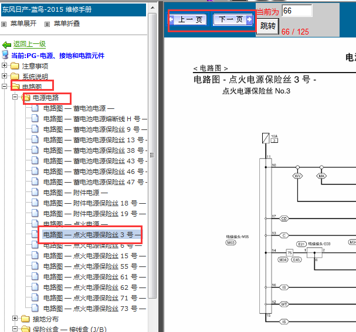
Task: Open 点火电源保险丝 15 号 page
Action: (x=94, y=256)
